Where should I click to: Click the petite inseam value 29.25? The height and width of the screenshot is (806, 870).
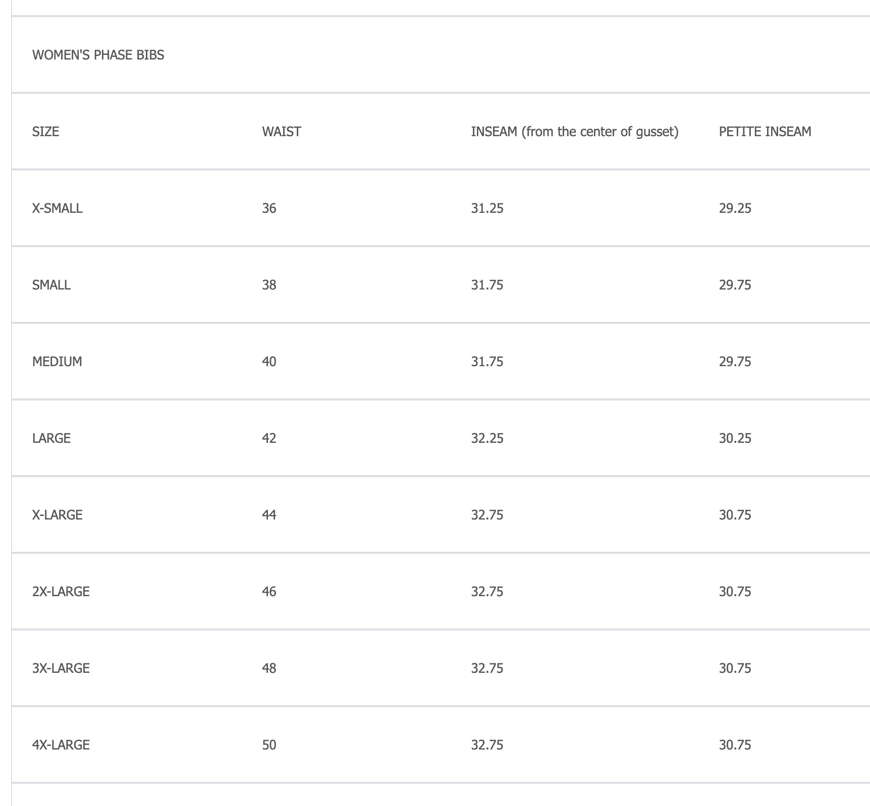pyautogui.click(x=735, y=208)
